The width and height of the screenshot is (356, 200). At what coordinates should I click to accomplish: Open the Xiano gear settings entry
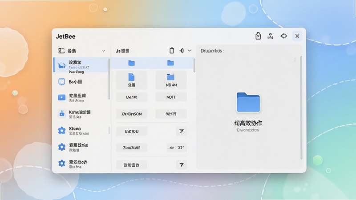(x=81, y=131)
